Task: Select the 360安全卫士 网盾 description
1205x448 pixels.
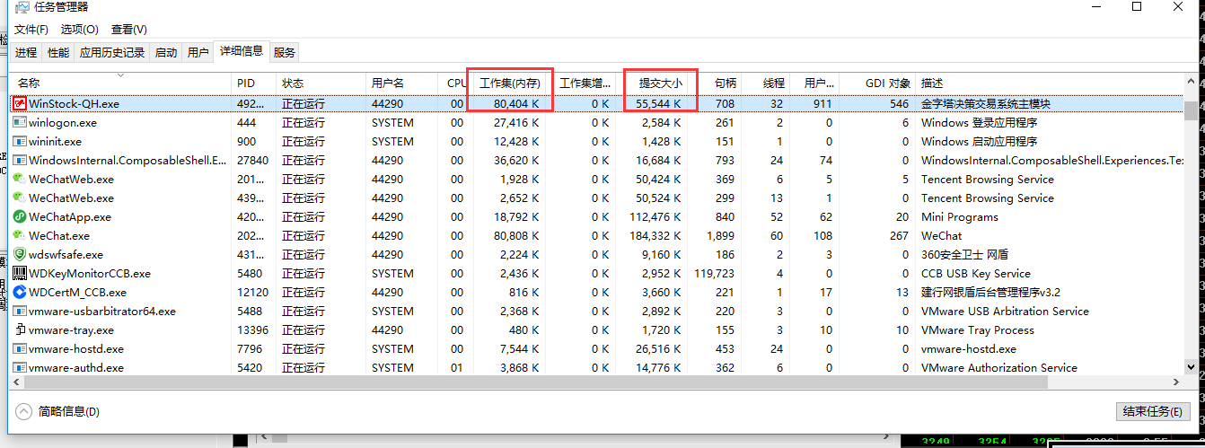Action: [964, 254]
